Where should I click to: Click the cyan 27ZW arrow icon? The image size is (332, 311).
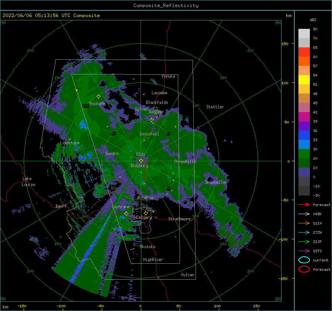(304, 232)
